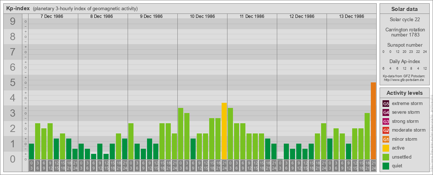This screenshot has height=175, width=433.
Task: Click the 18-21 hour bar on 8 Dec 1986
Action: point(118,147)
